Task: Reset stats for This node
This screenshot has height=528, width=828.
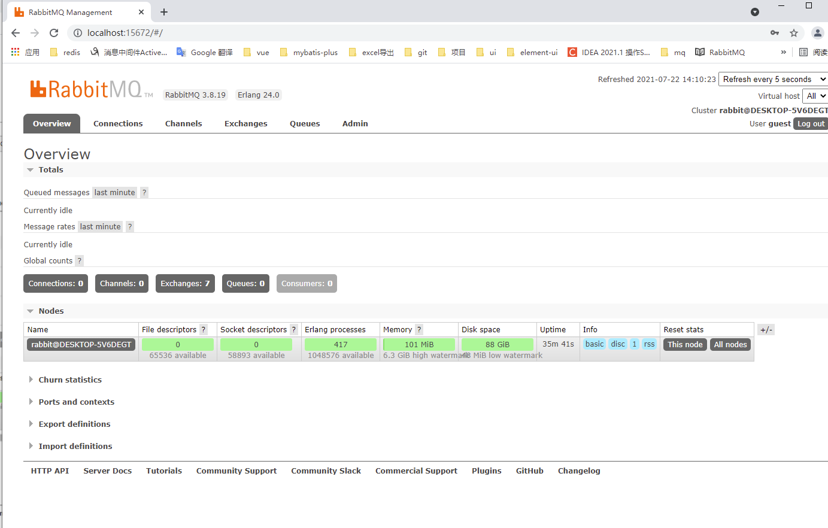Action: [685, 344]
